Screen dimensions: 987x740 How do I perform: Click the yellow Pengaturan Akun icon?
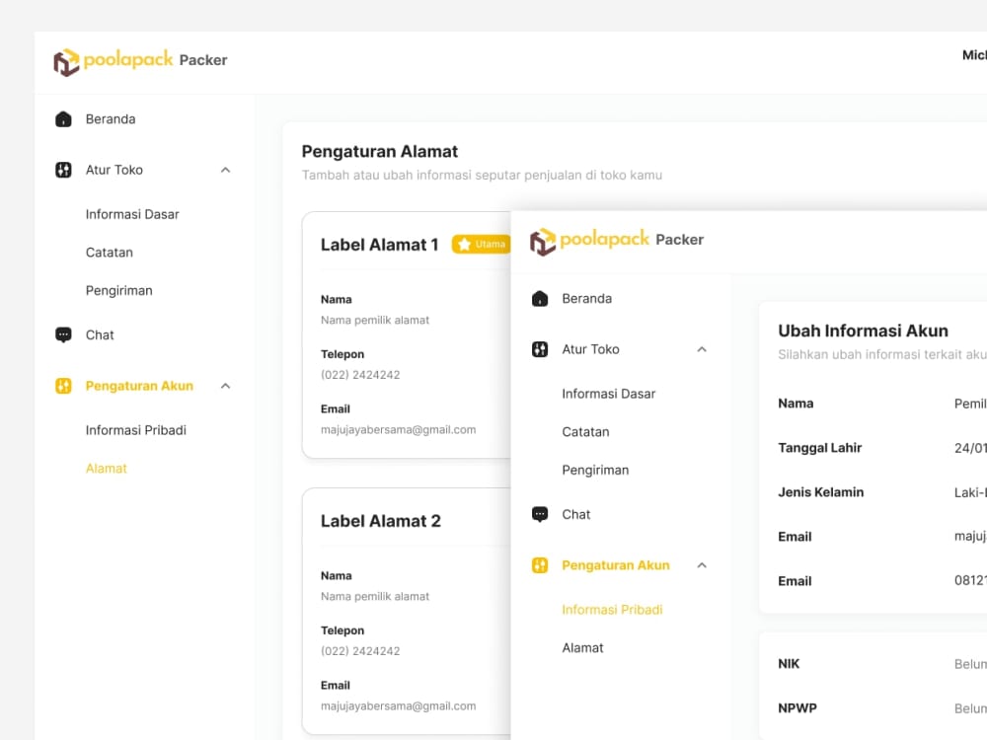click(x=63, y=385)
